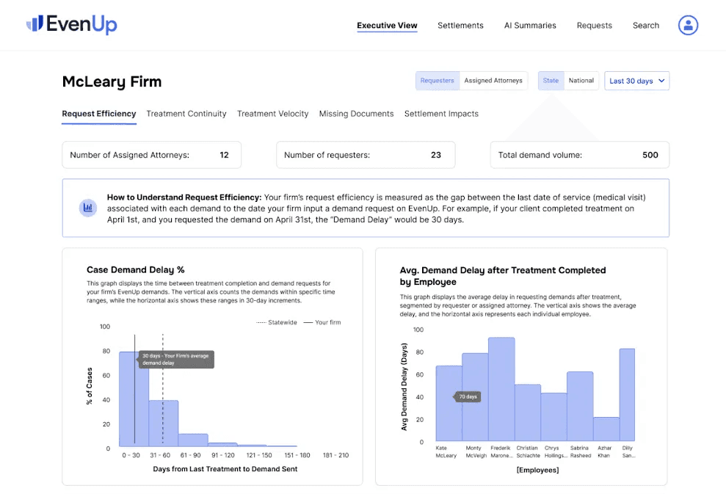Click the 70 days bar tooltip
The height and width of the screenshot is (494, 726).
point(467,397)
